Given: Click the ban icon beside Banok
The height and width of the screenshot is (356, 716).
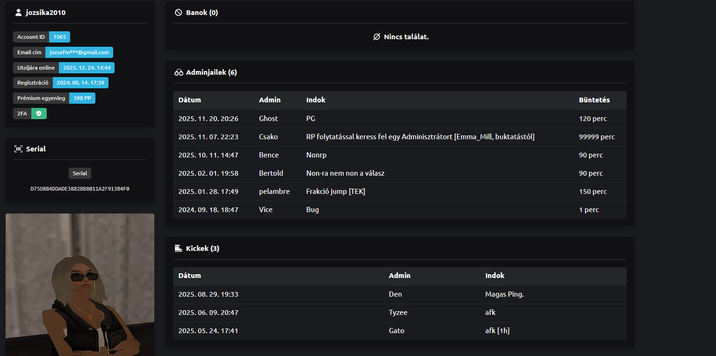Looking at the screenshot, I should pyautogui.click(x=178, y=13).
